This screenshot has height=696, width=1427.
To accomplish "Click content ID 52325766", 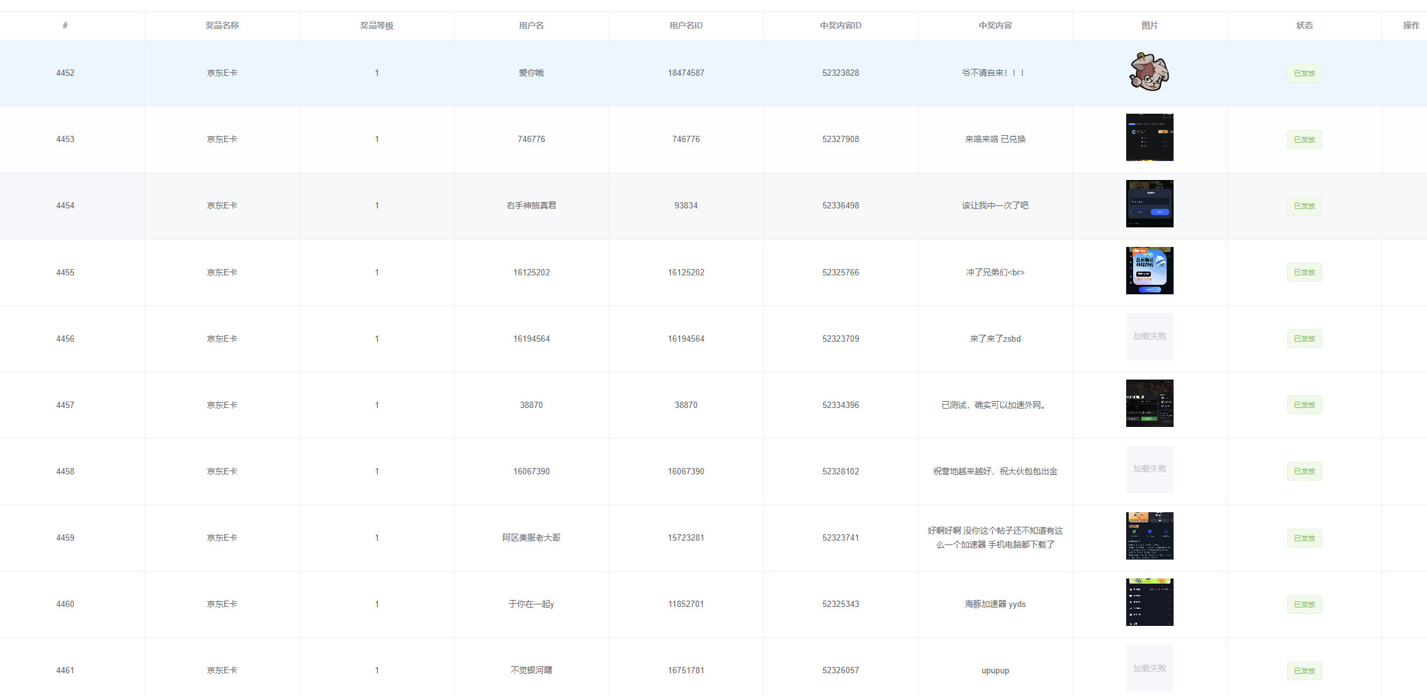I will point(841,272).
